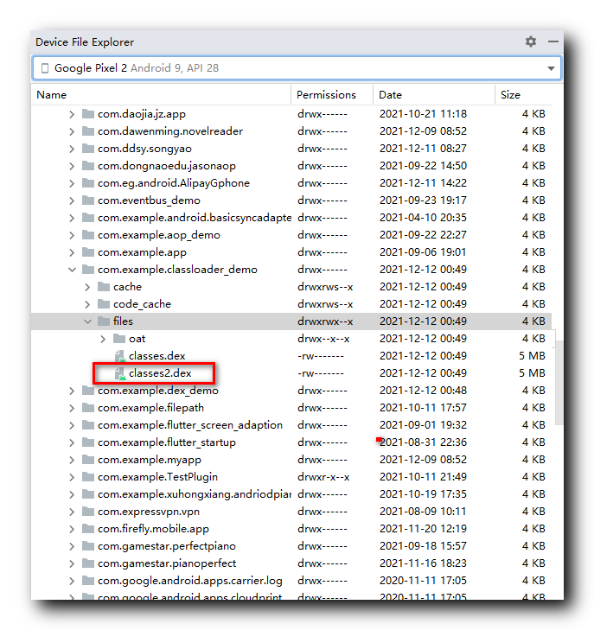
Task: Click the date 2021-04-10 20:35
Action: click(423, 218)
